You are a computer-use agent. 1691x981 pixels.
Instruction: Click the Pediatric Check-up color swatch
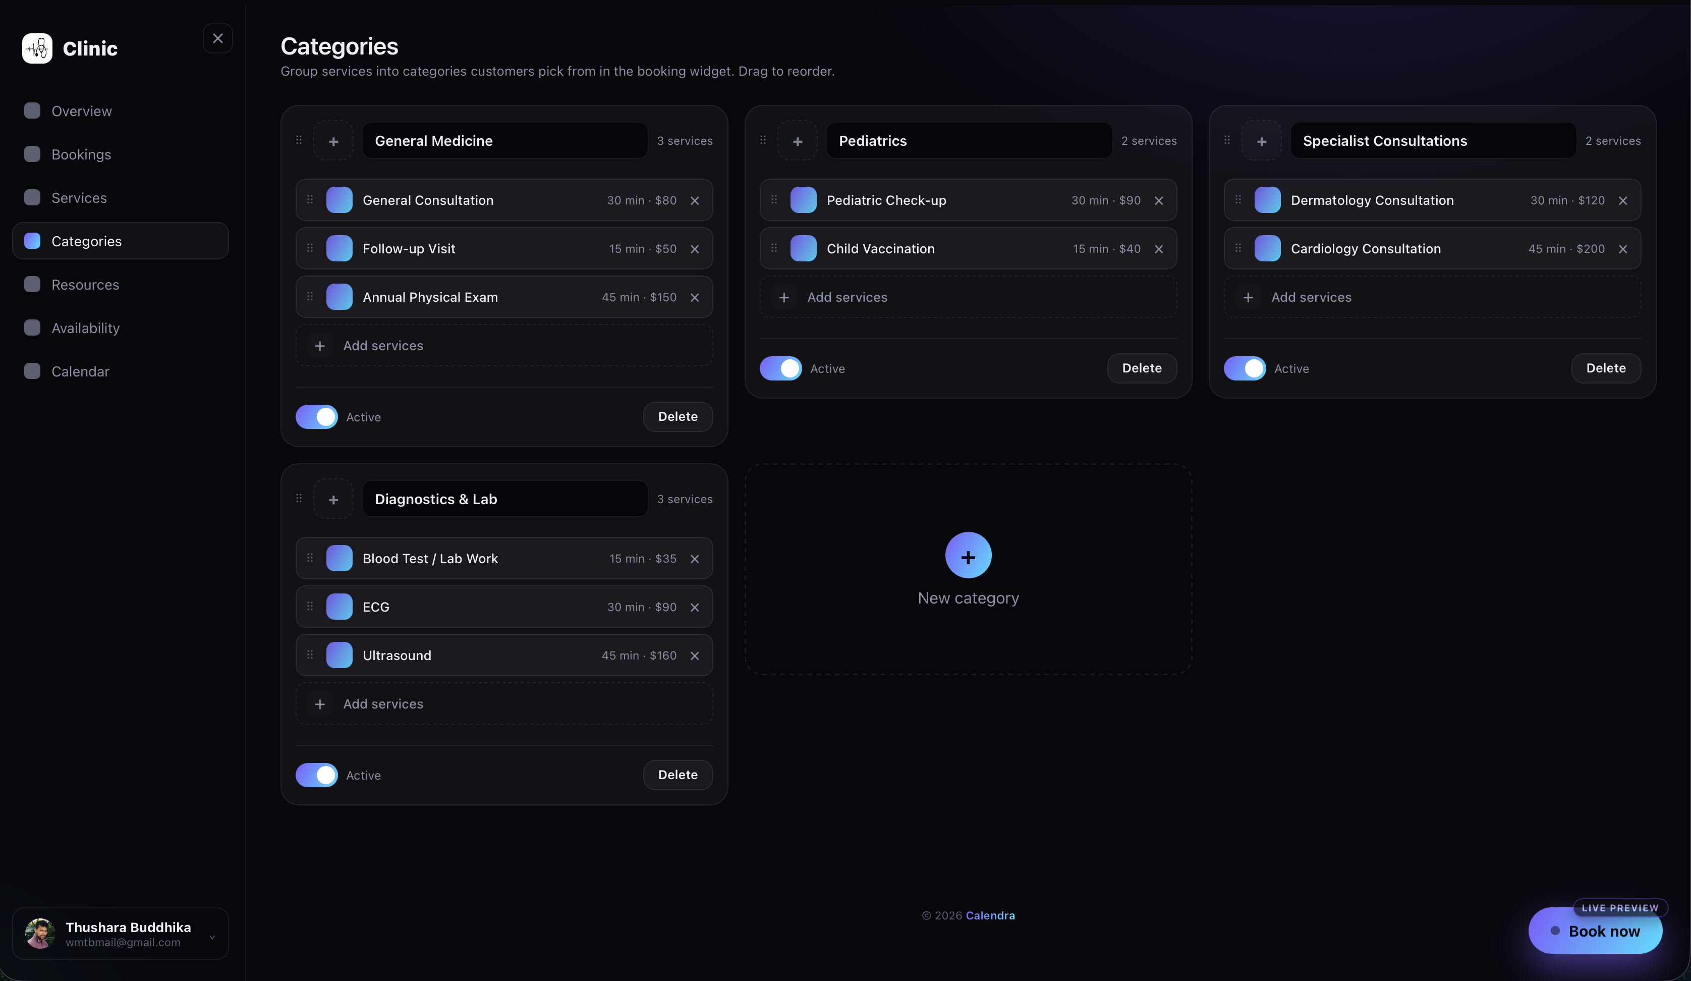tap(803, 200)
